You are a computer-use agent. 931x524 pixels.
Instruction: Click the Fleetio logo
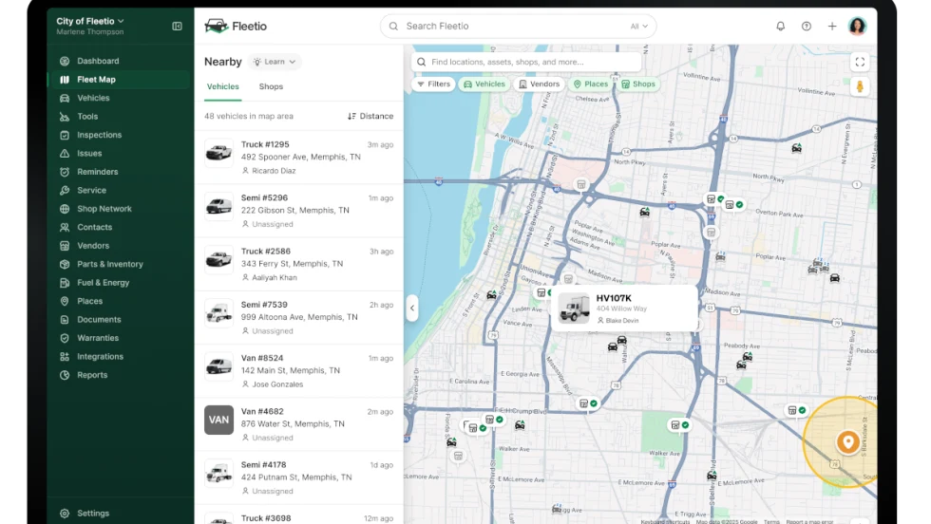click(x=236, y=27)
